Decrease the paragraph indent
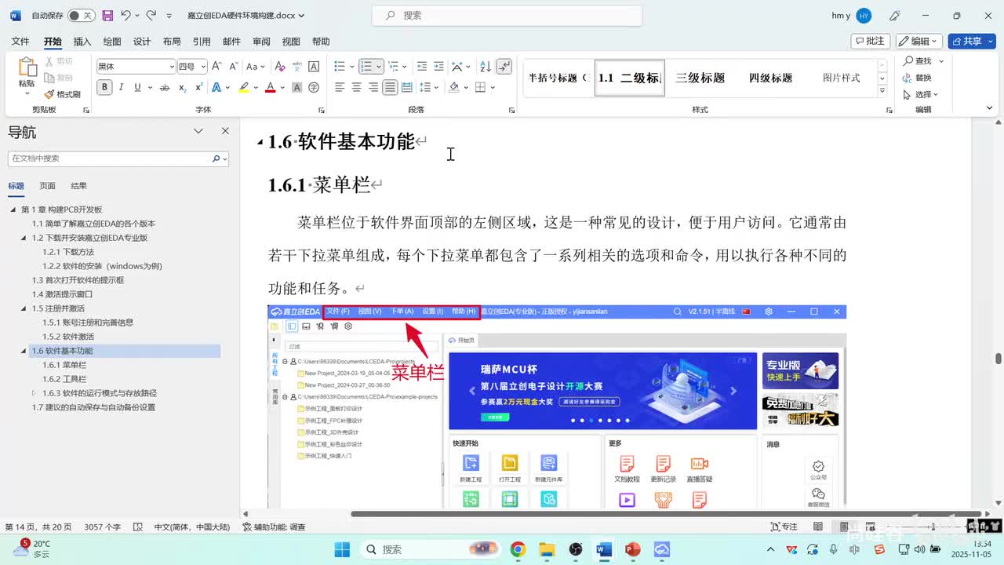Image resolution: width=1004 pixels, height=565 pixels. 422,67
